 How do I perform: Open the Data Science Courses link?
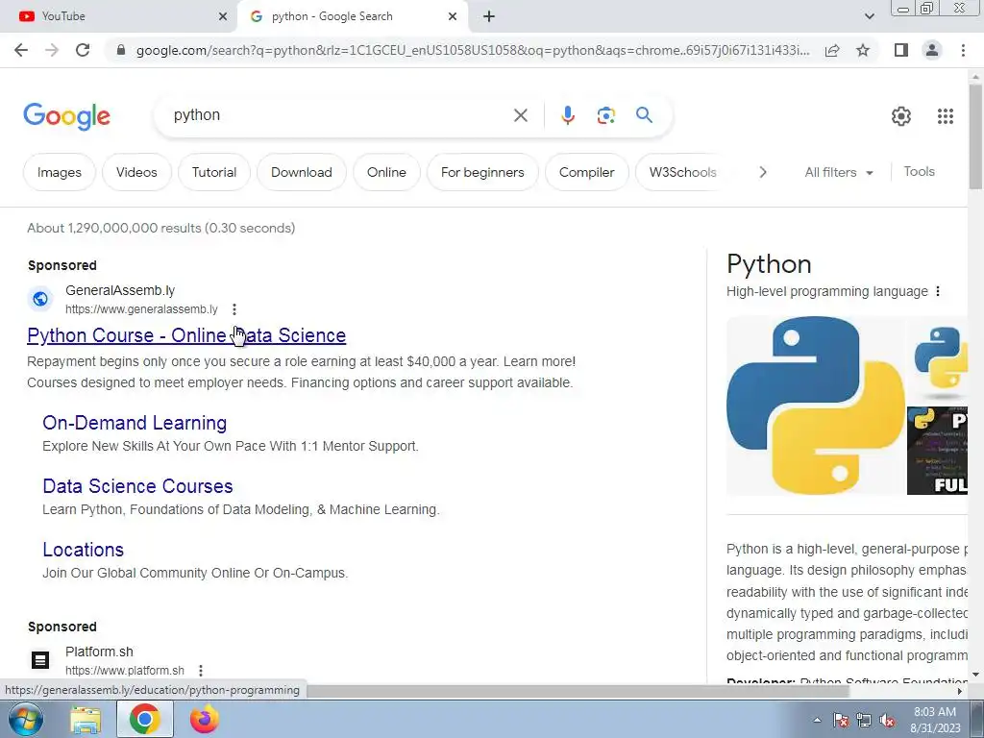[137, 486]
